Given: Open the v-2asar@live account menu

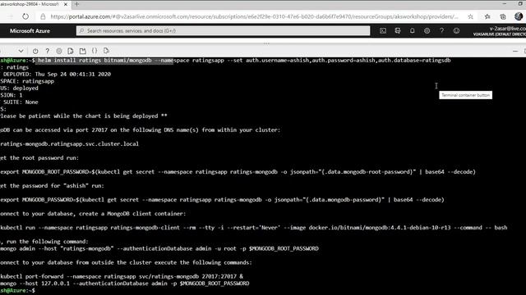Looking at the screenshot, I should coord(500,31).
